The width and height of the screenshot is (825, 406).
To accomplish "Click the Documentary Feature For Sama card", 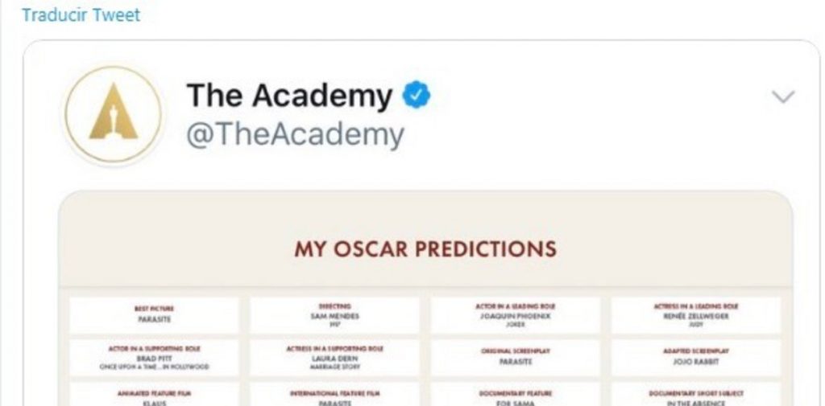I will pyautogui.click(x=515, y=395).
